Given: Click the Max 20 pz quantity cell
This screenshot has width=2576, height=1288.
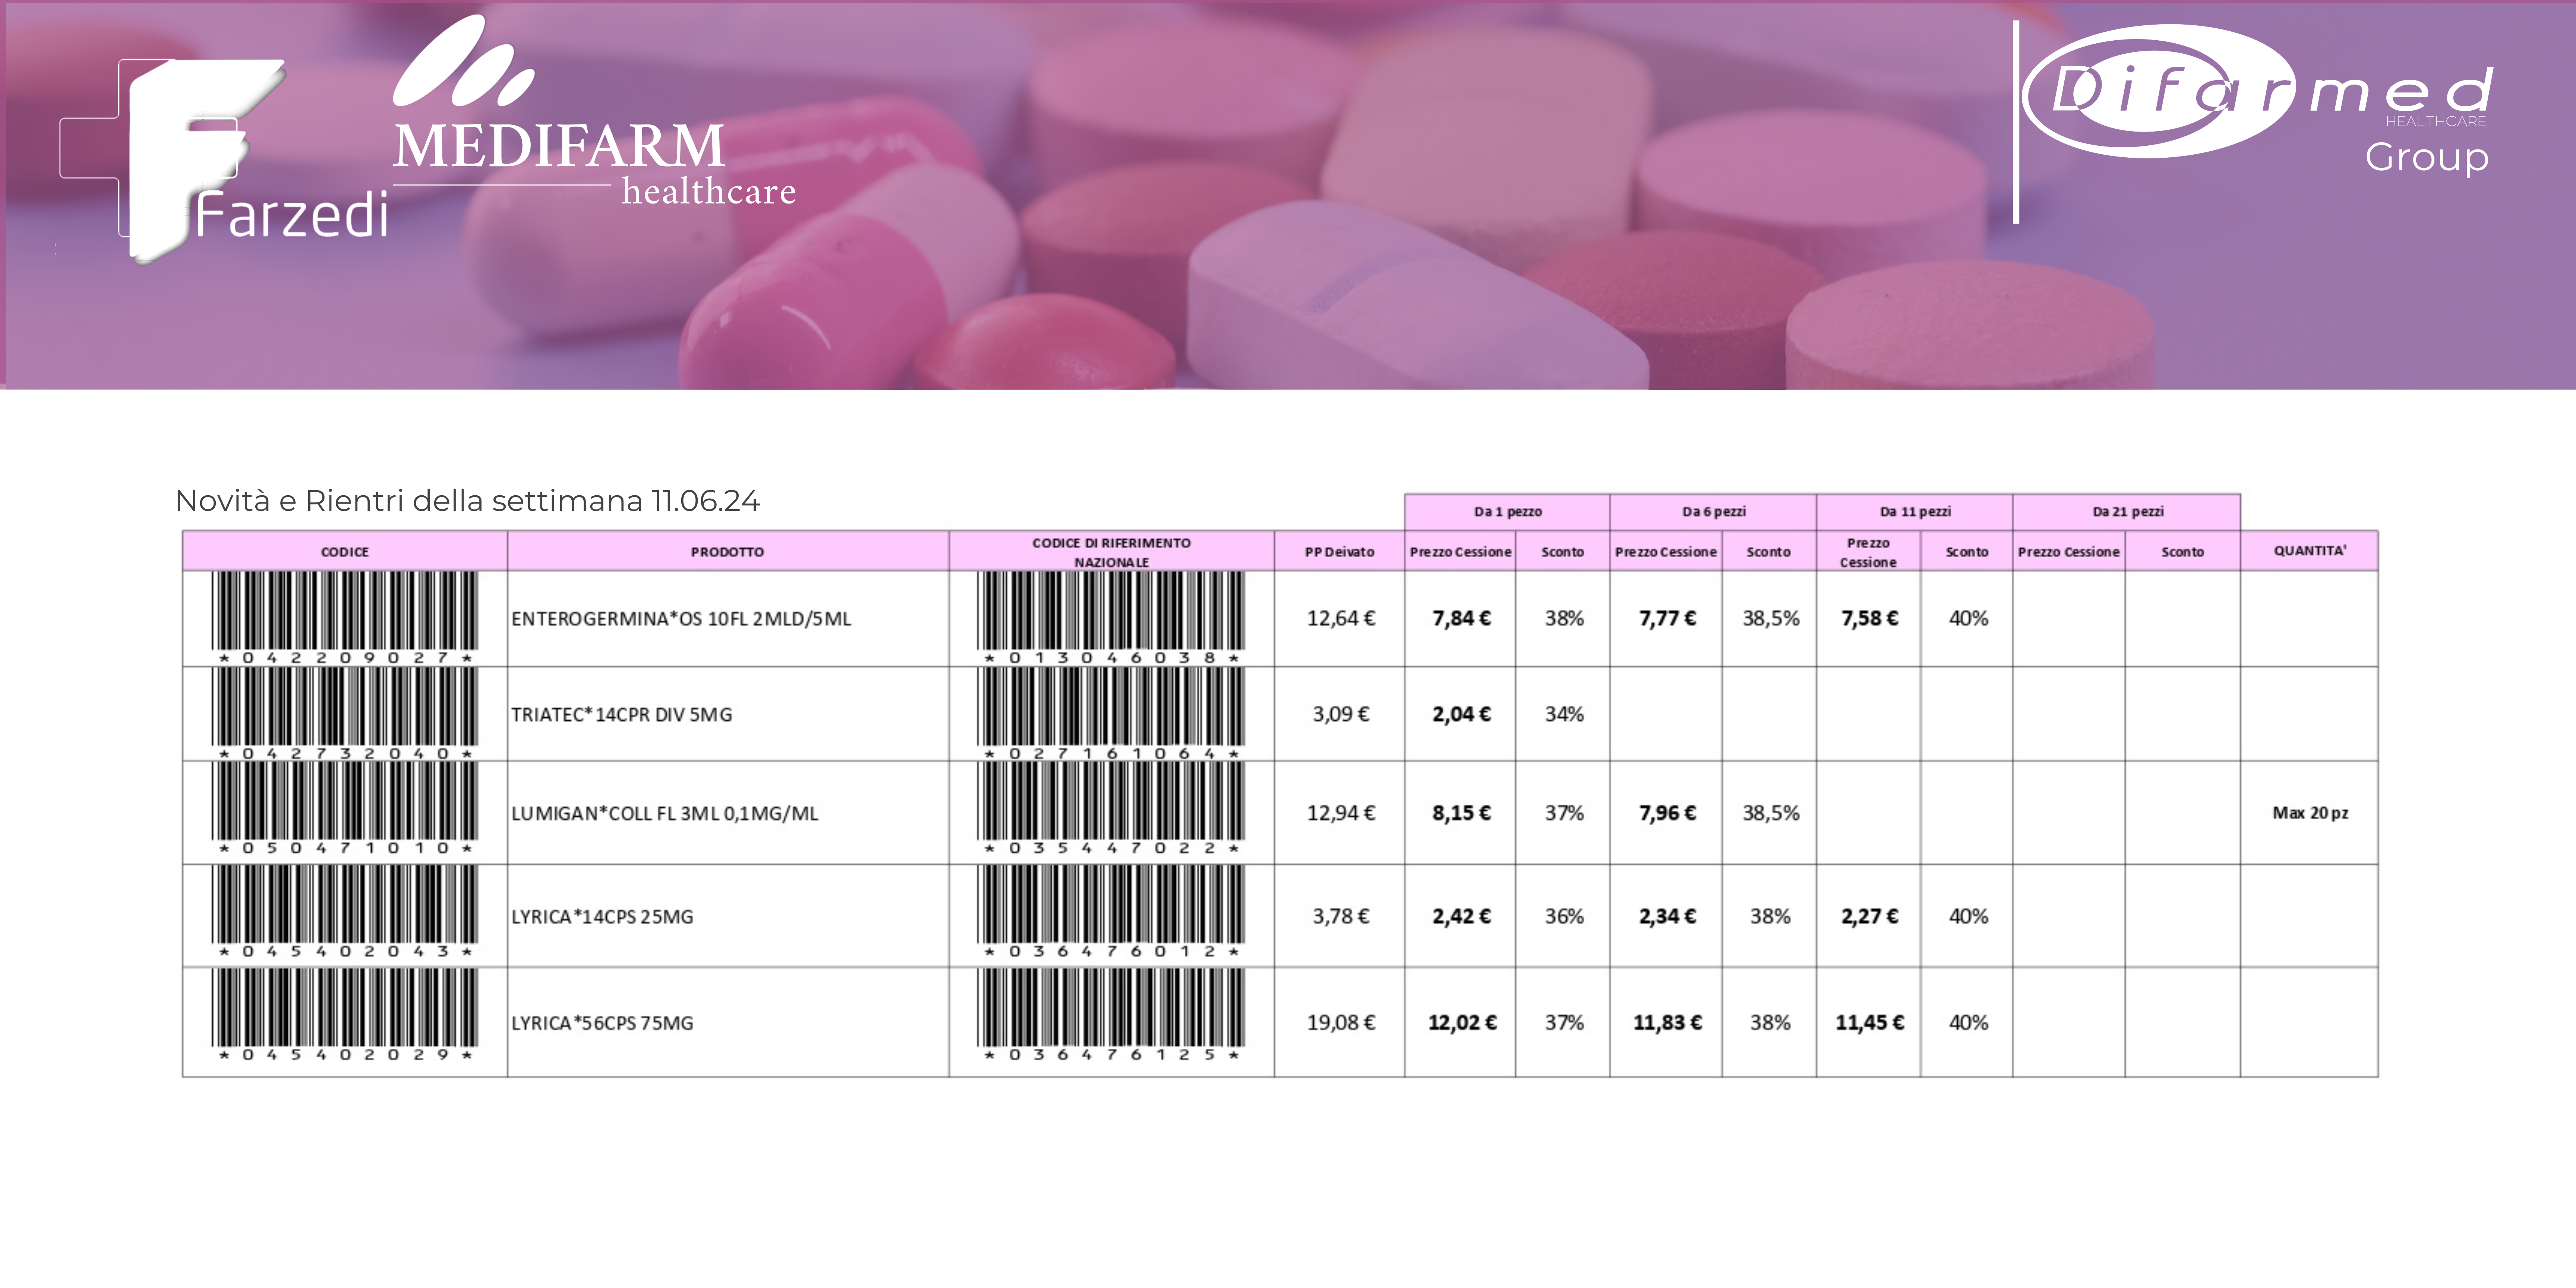Looking at the screenshot, I should coord(2309,813).
